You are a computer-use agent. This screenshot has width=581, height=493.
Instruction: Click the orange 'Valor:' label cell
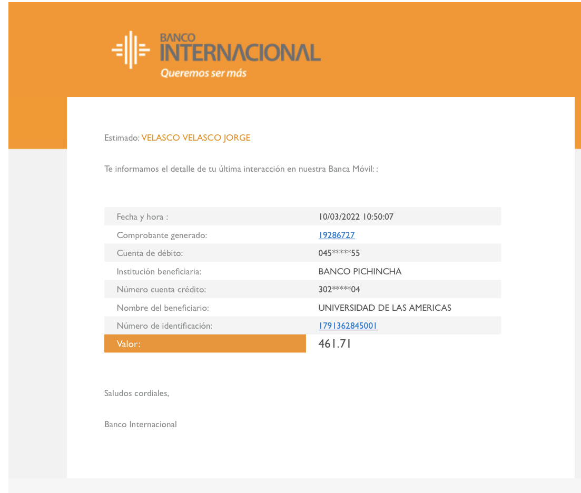pyautogui.click(x=205, y=344)
